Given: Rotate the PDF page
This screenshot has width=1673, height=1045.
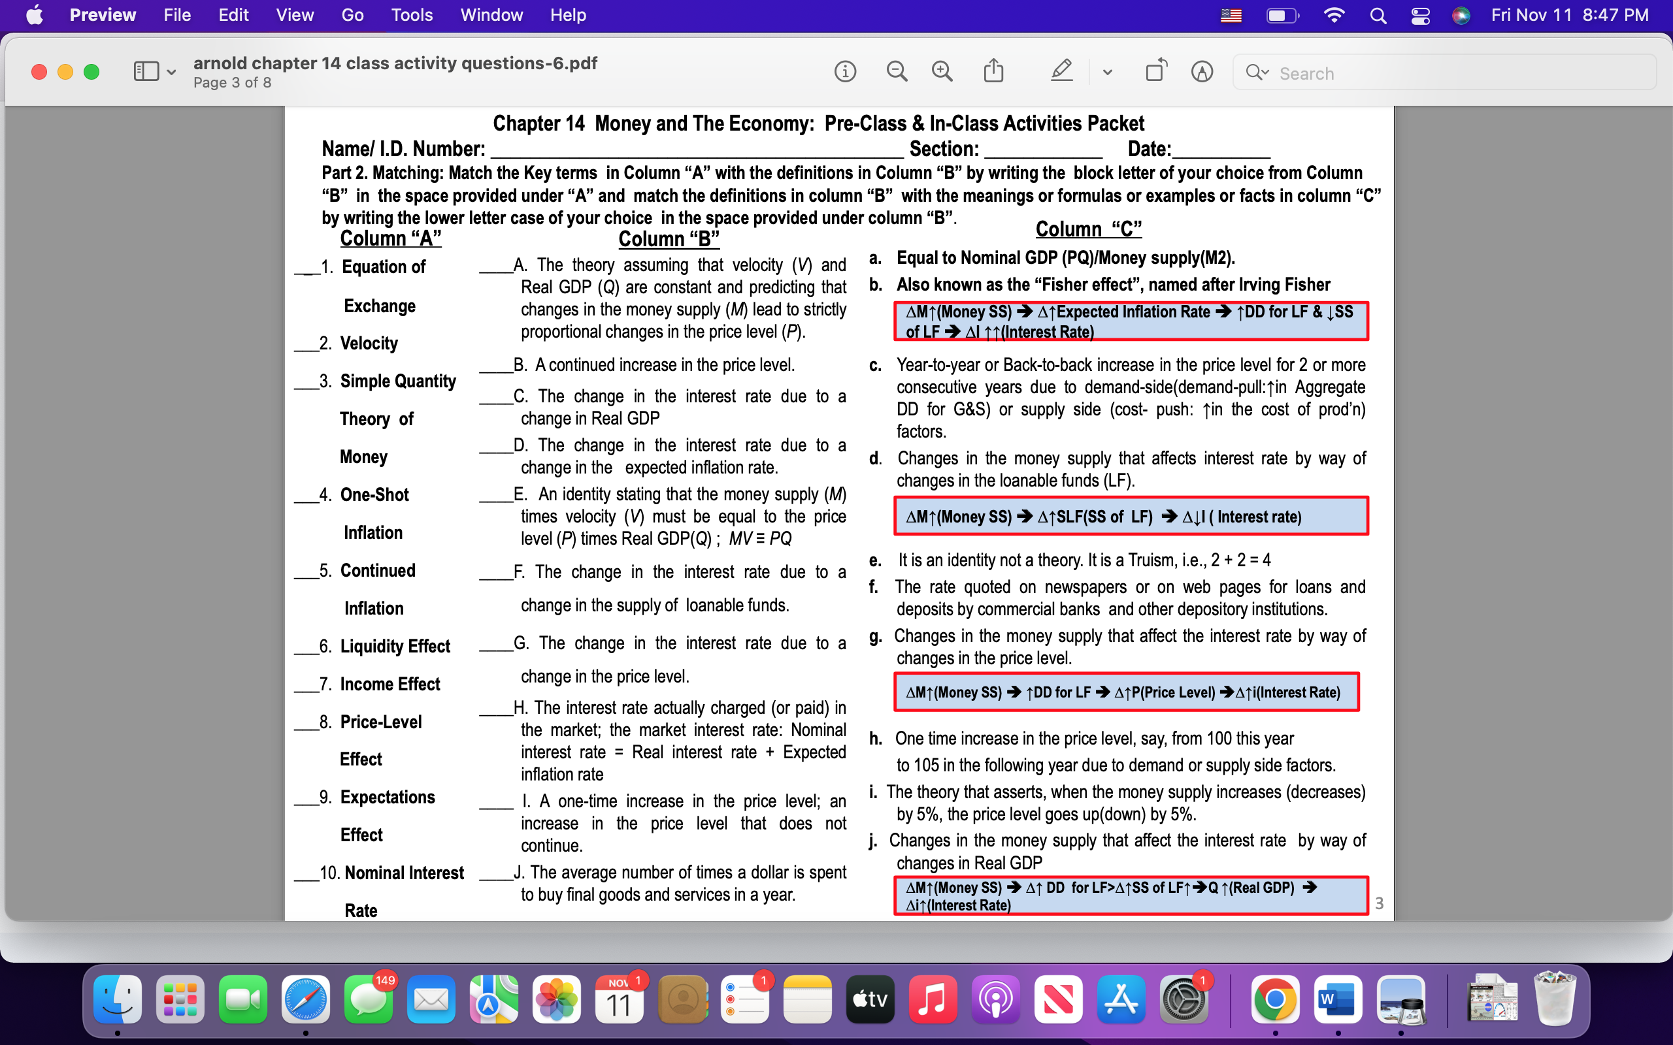Looking at the screenshot, I should (x=1155, y=71).
